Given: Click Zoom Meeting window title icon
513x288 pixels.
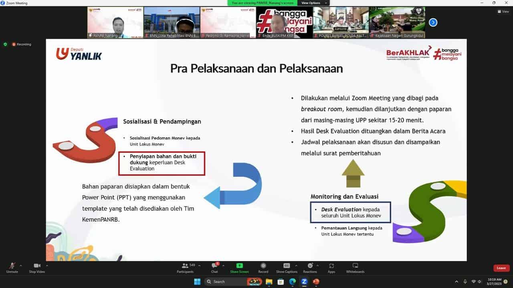Looking at the screenshot, I should 3,3.
